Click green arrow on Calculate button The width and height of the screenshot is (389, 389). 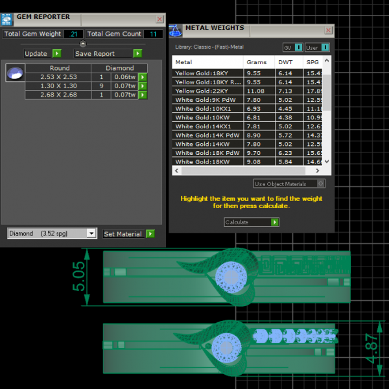click(275, 222)
